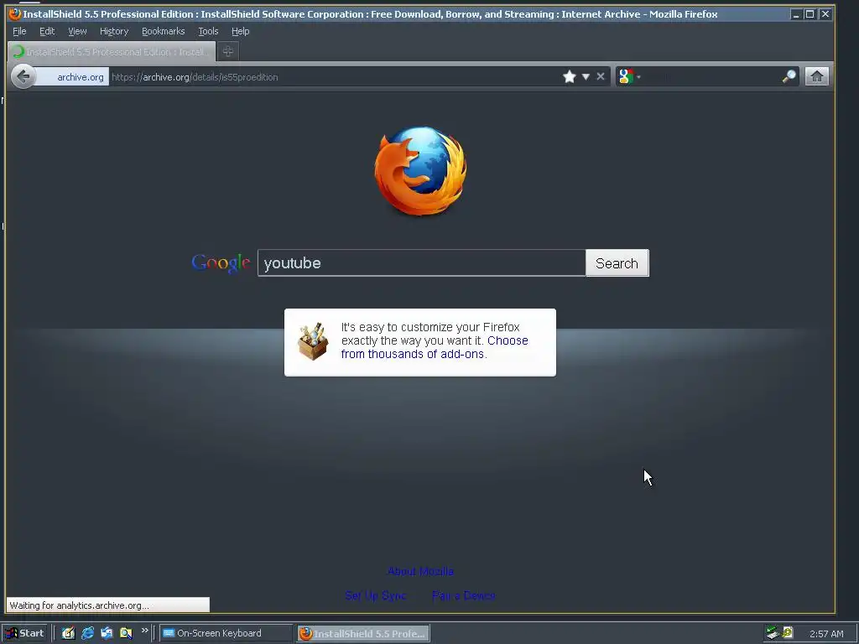Screen dimensions: 859x644
Task: Expand the quick launch overflow chevron
Action: coord(144,631)
